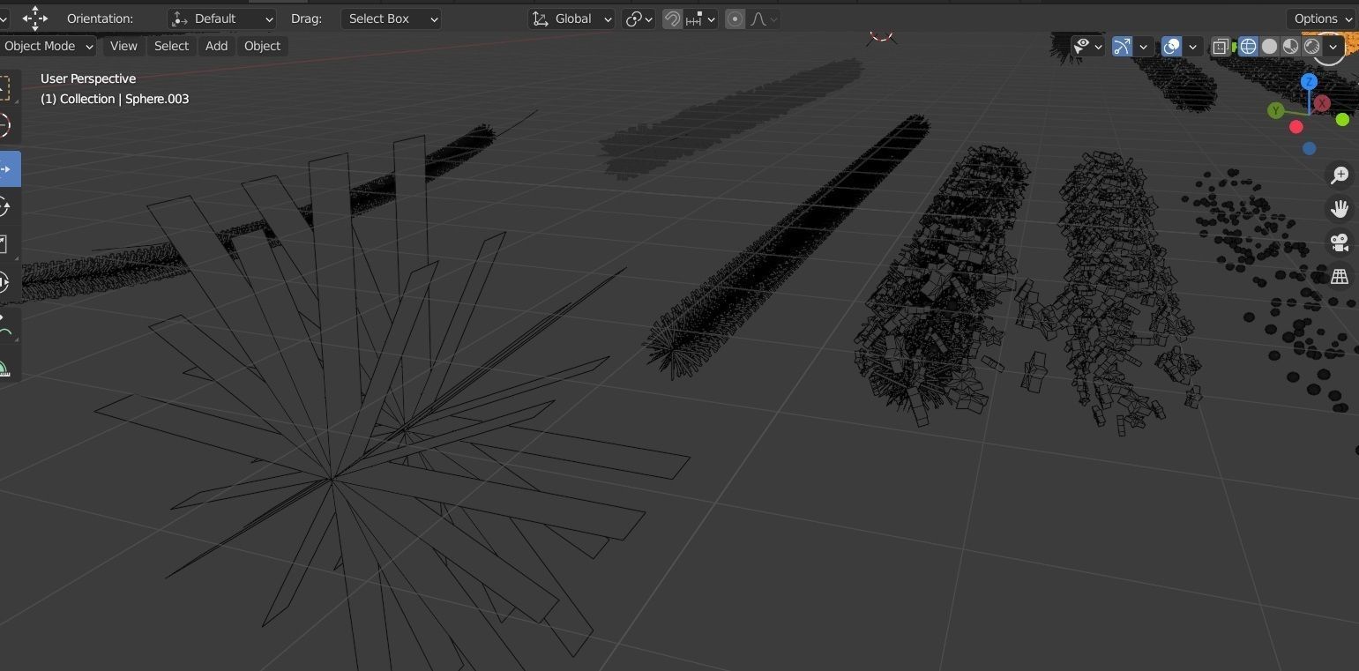Toggle viewport gizmos visibility

(1122, 47)
